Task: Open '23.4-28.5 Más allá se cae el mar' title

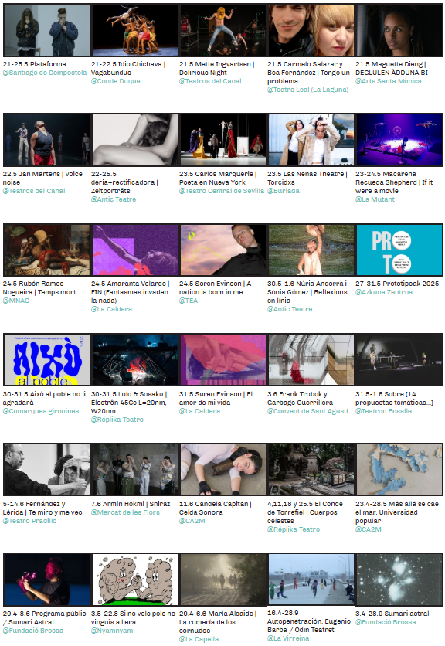Action: (x=397, y=512)
